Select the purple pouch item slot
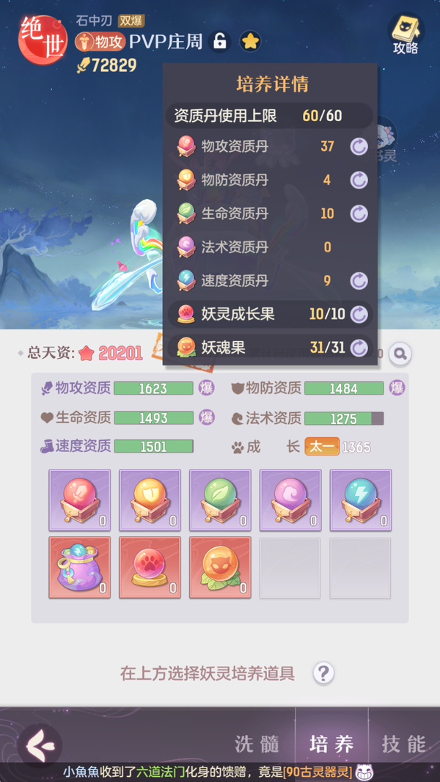440x782 pixels. (80, 568)
